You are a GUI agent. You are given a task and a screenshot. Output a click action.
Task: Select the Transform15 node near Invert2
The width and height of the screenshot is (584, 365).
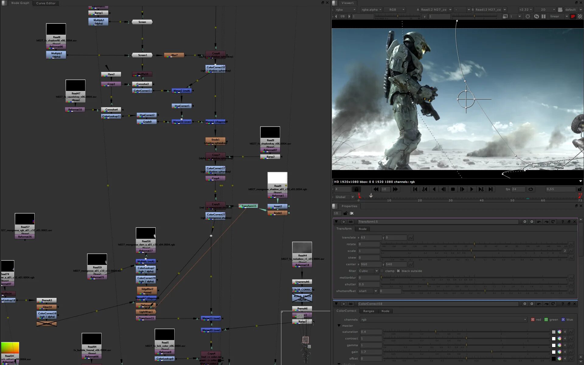click(249, 206)
